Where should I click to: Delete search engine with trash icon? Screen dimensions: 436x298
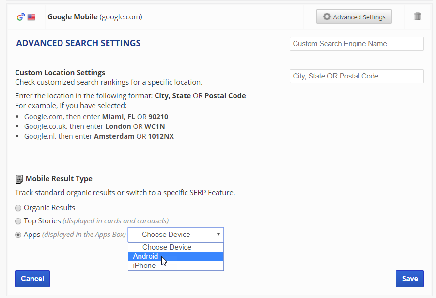click(x=418, y=16)
